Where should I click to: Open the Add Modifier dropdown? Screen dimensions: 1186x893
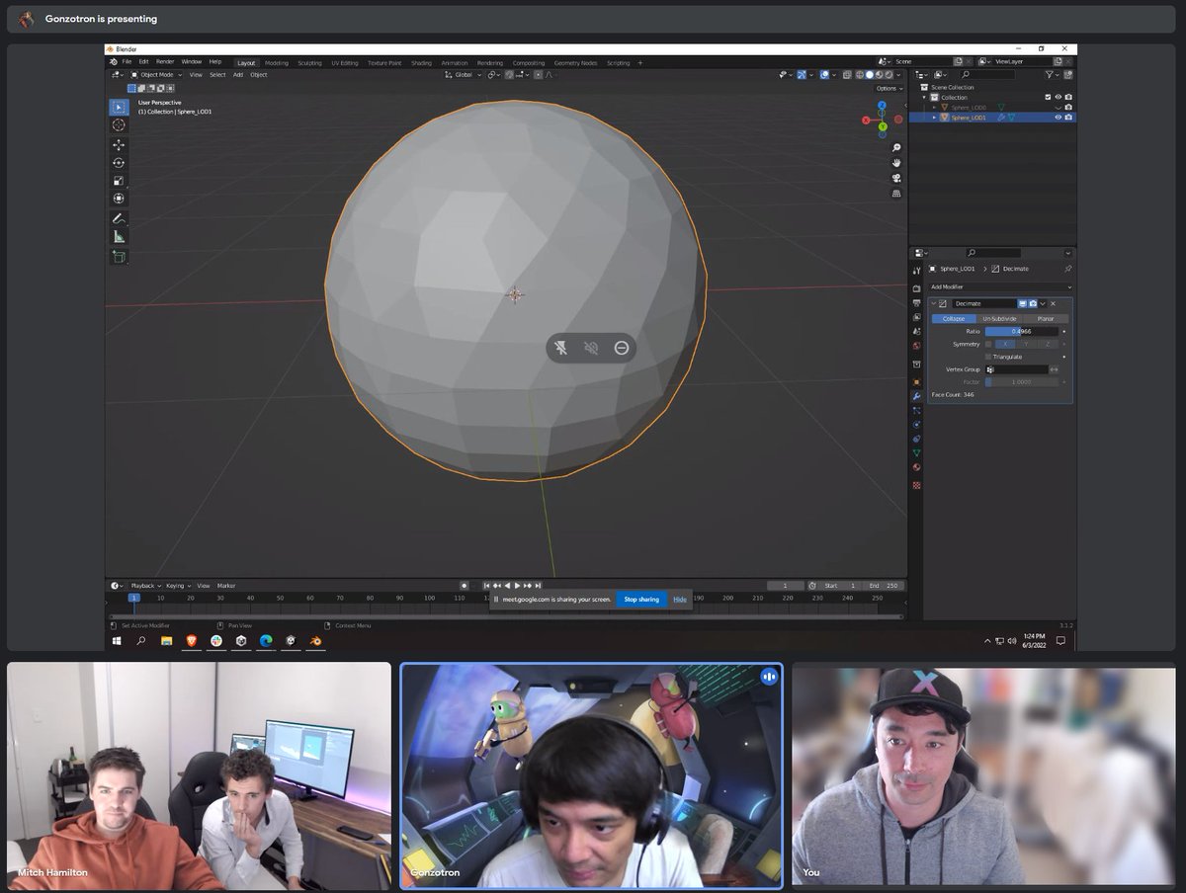(x=1000, y=286)
